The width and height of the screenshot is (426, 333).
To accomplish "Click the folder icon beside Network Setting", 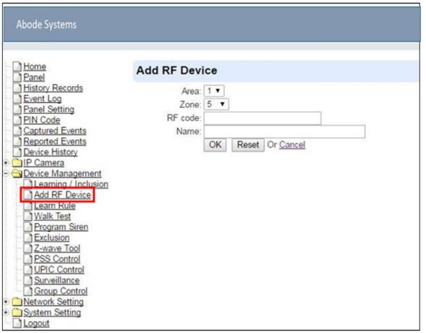I will click(x=17, y=302).
